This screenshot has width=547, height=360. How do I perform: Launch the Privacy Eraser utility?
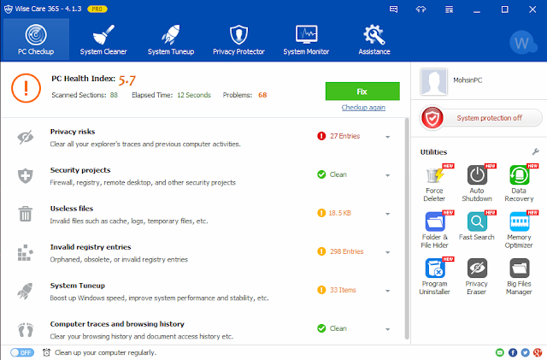tap(477, 276)
